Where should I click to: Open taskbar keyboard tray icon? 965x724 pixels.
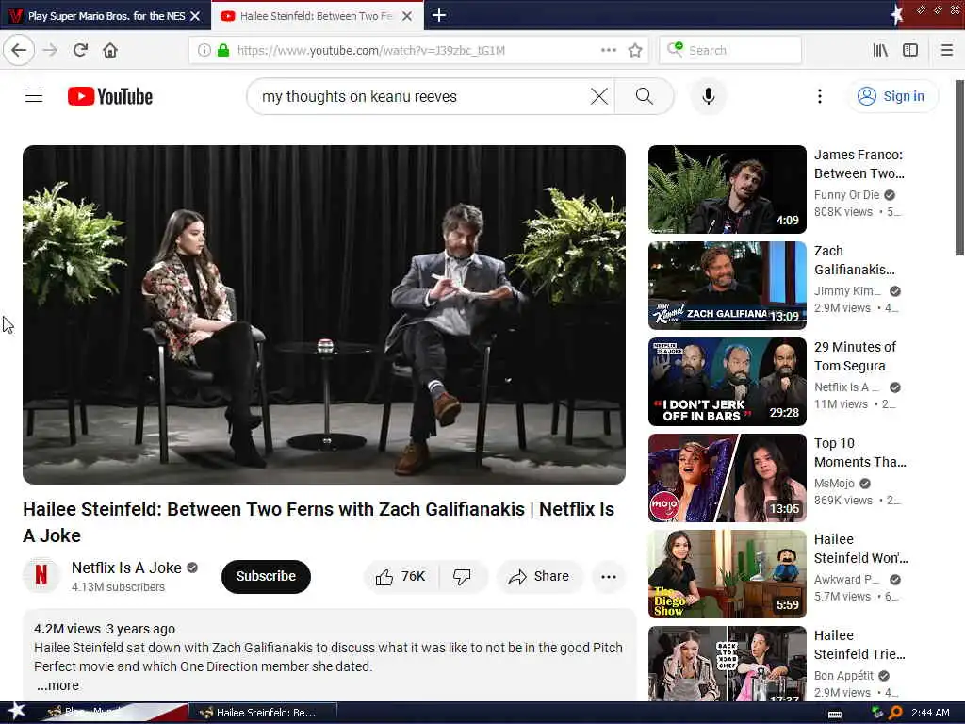[835, 714]
